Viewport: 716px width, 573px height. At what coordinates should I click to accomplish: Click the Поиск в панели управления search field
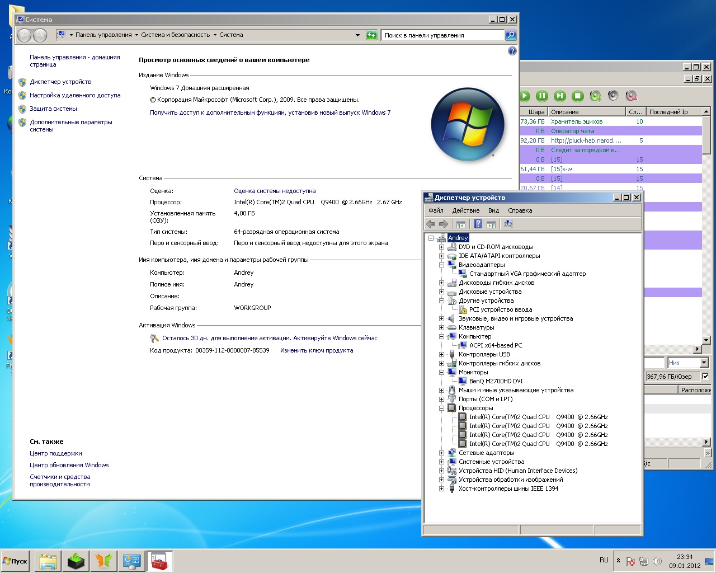click(x=443, y=35)
